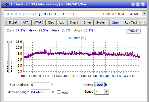Minimize the LtnFlash window
The image size is (149, 102).
[133, 4]
